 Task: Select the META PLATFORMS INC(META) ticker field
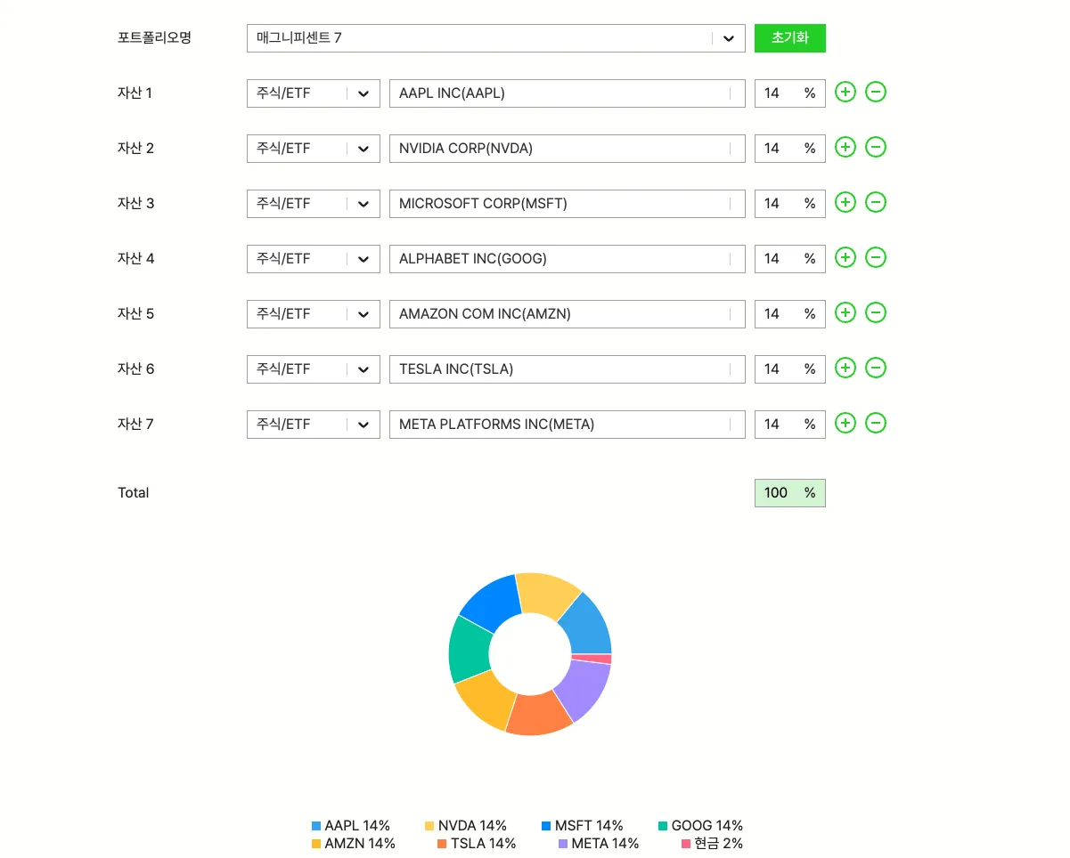pos(568,425)
